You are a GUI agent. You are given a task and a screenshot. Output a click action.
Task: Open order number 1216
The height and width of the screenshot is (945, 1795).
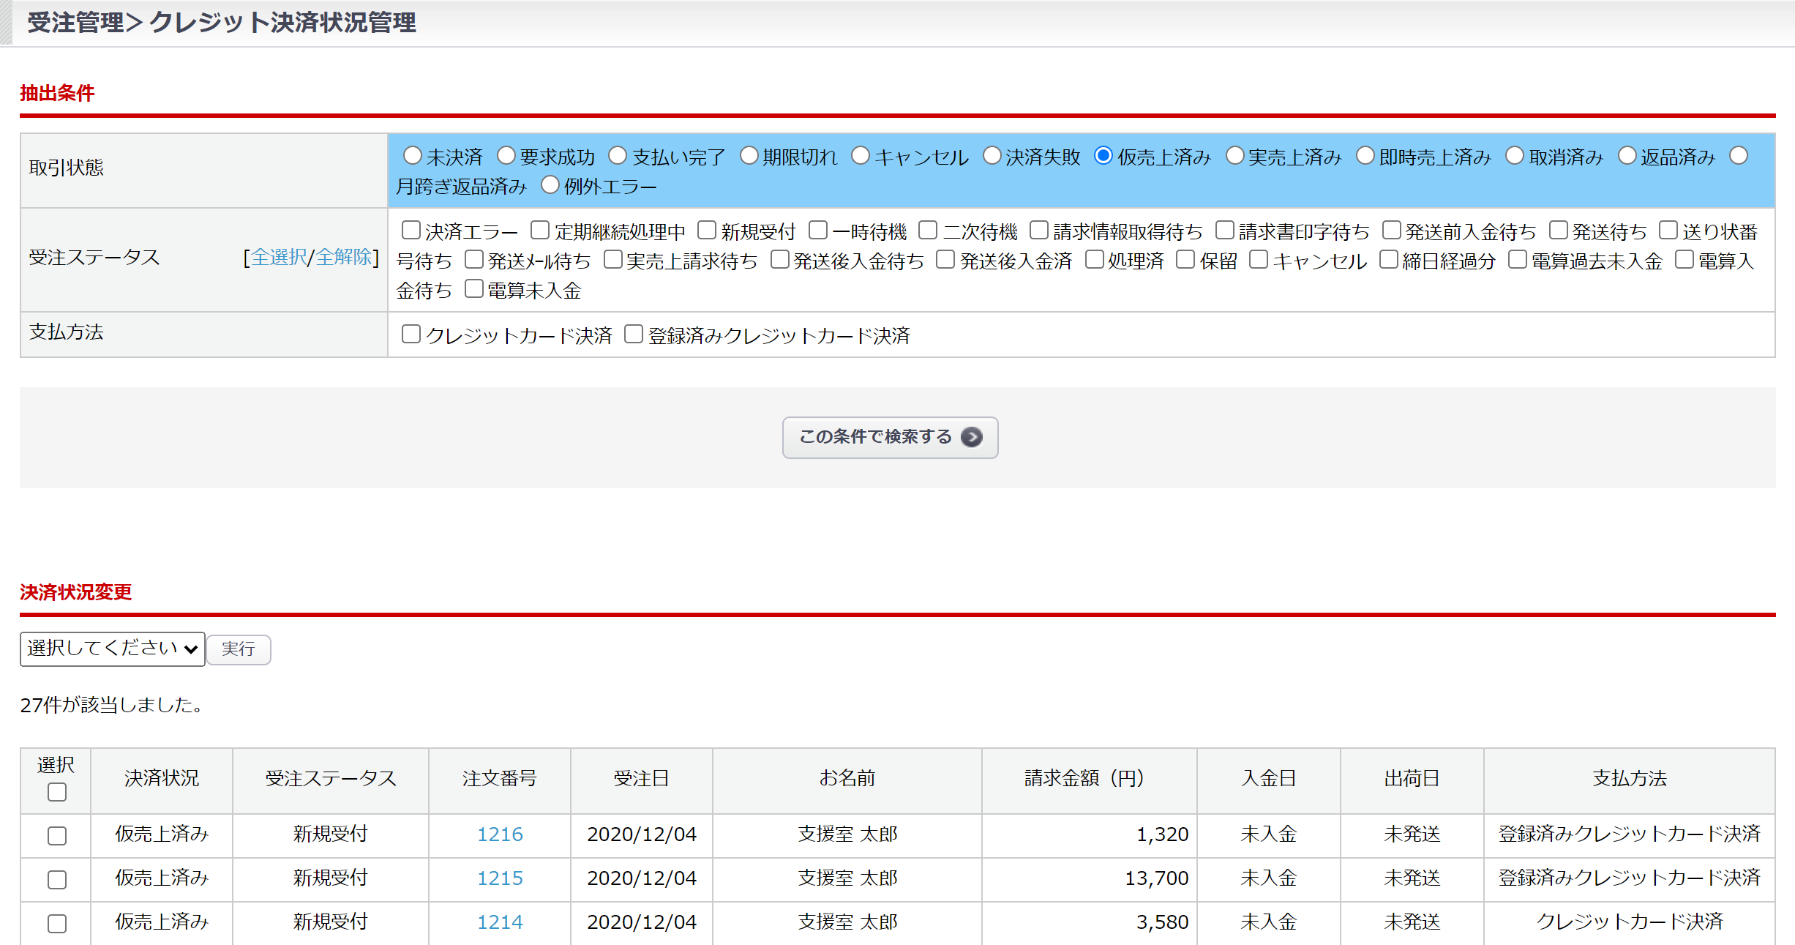coord(500,834)
